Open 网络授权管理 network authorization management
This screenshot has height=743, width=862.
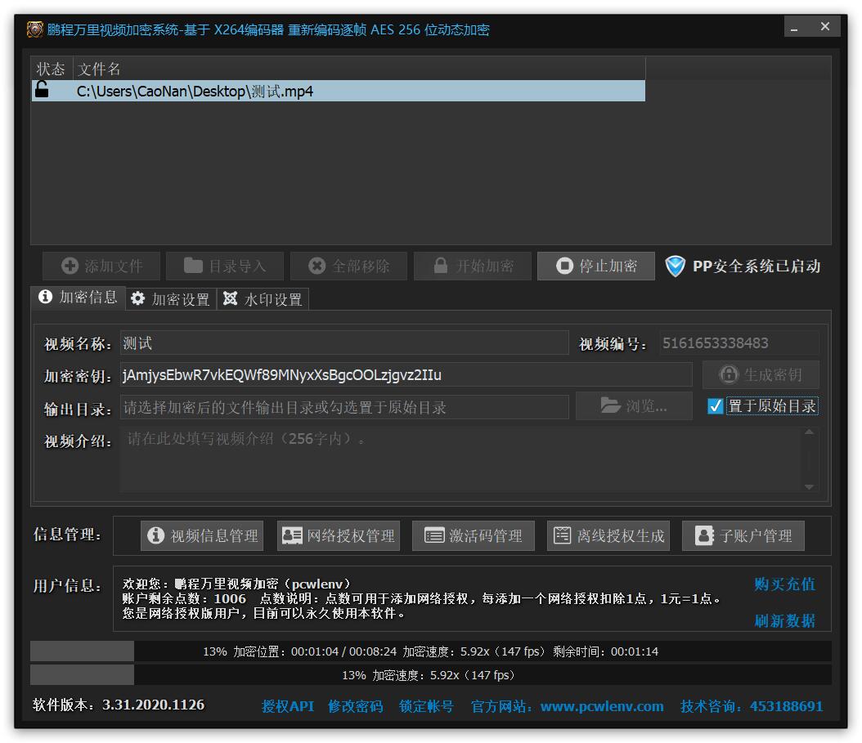(339, 536)
